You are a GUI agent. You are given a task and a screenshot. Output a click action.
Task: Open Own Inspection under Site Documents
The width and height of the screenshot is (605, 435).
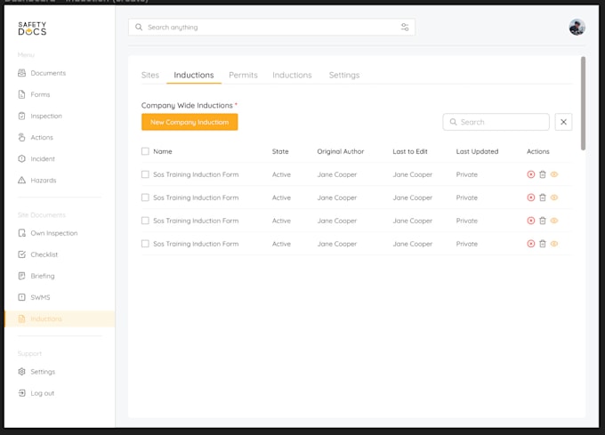(48, 233)
